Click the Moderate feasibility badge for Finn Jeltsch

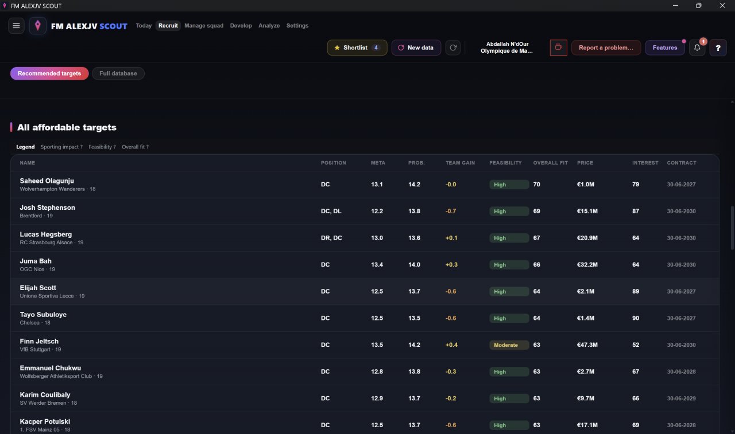click(x=509, y=345)
